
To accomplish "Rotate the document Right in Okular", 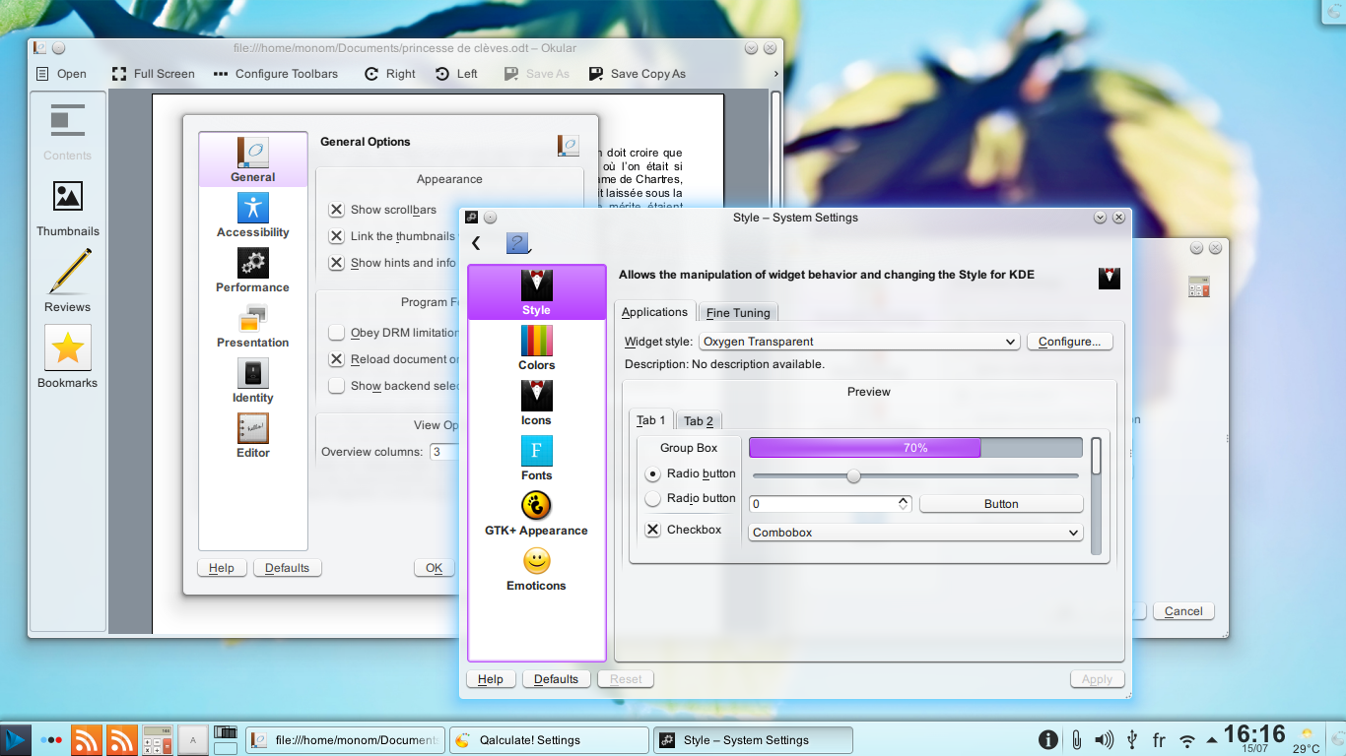I will 389,74.
